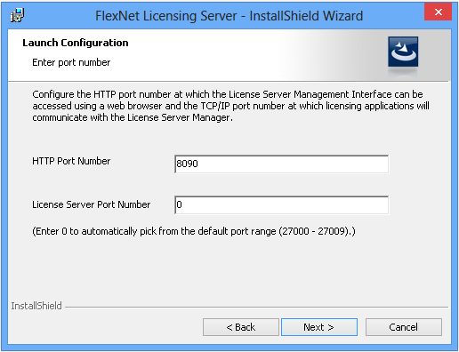
Task: Focus the License Server Port Number field
Action: (281, 204)
